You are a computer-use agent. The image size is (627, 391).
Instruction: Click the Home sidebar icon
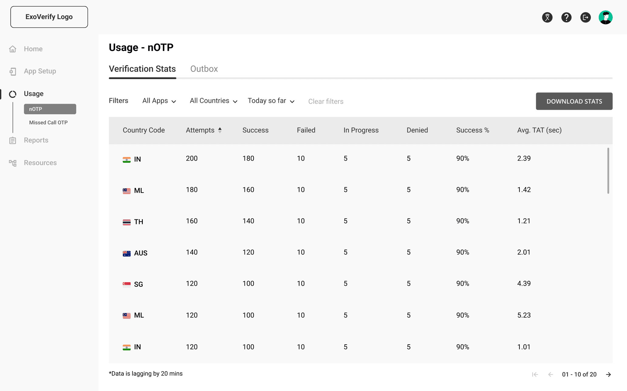pyautogui.click(x=13, y=49)
